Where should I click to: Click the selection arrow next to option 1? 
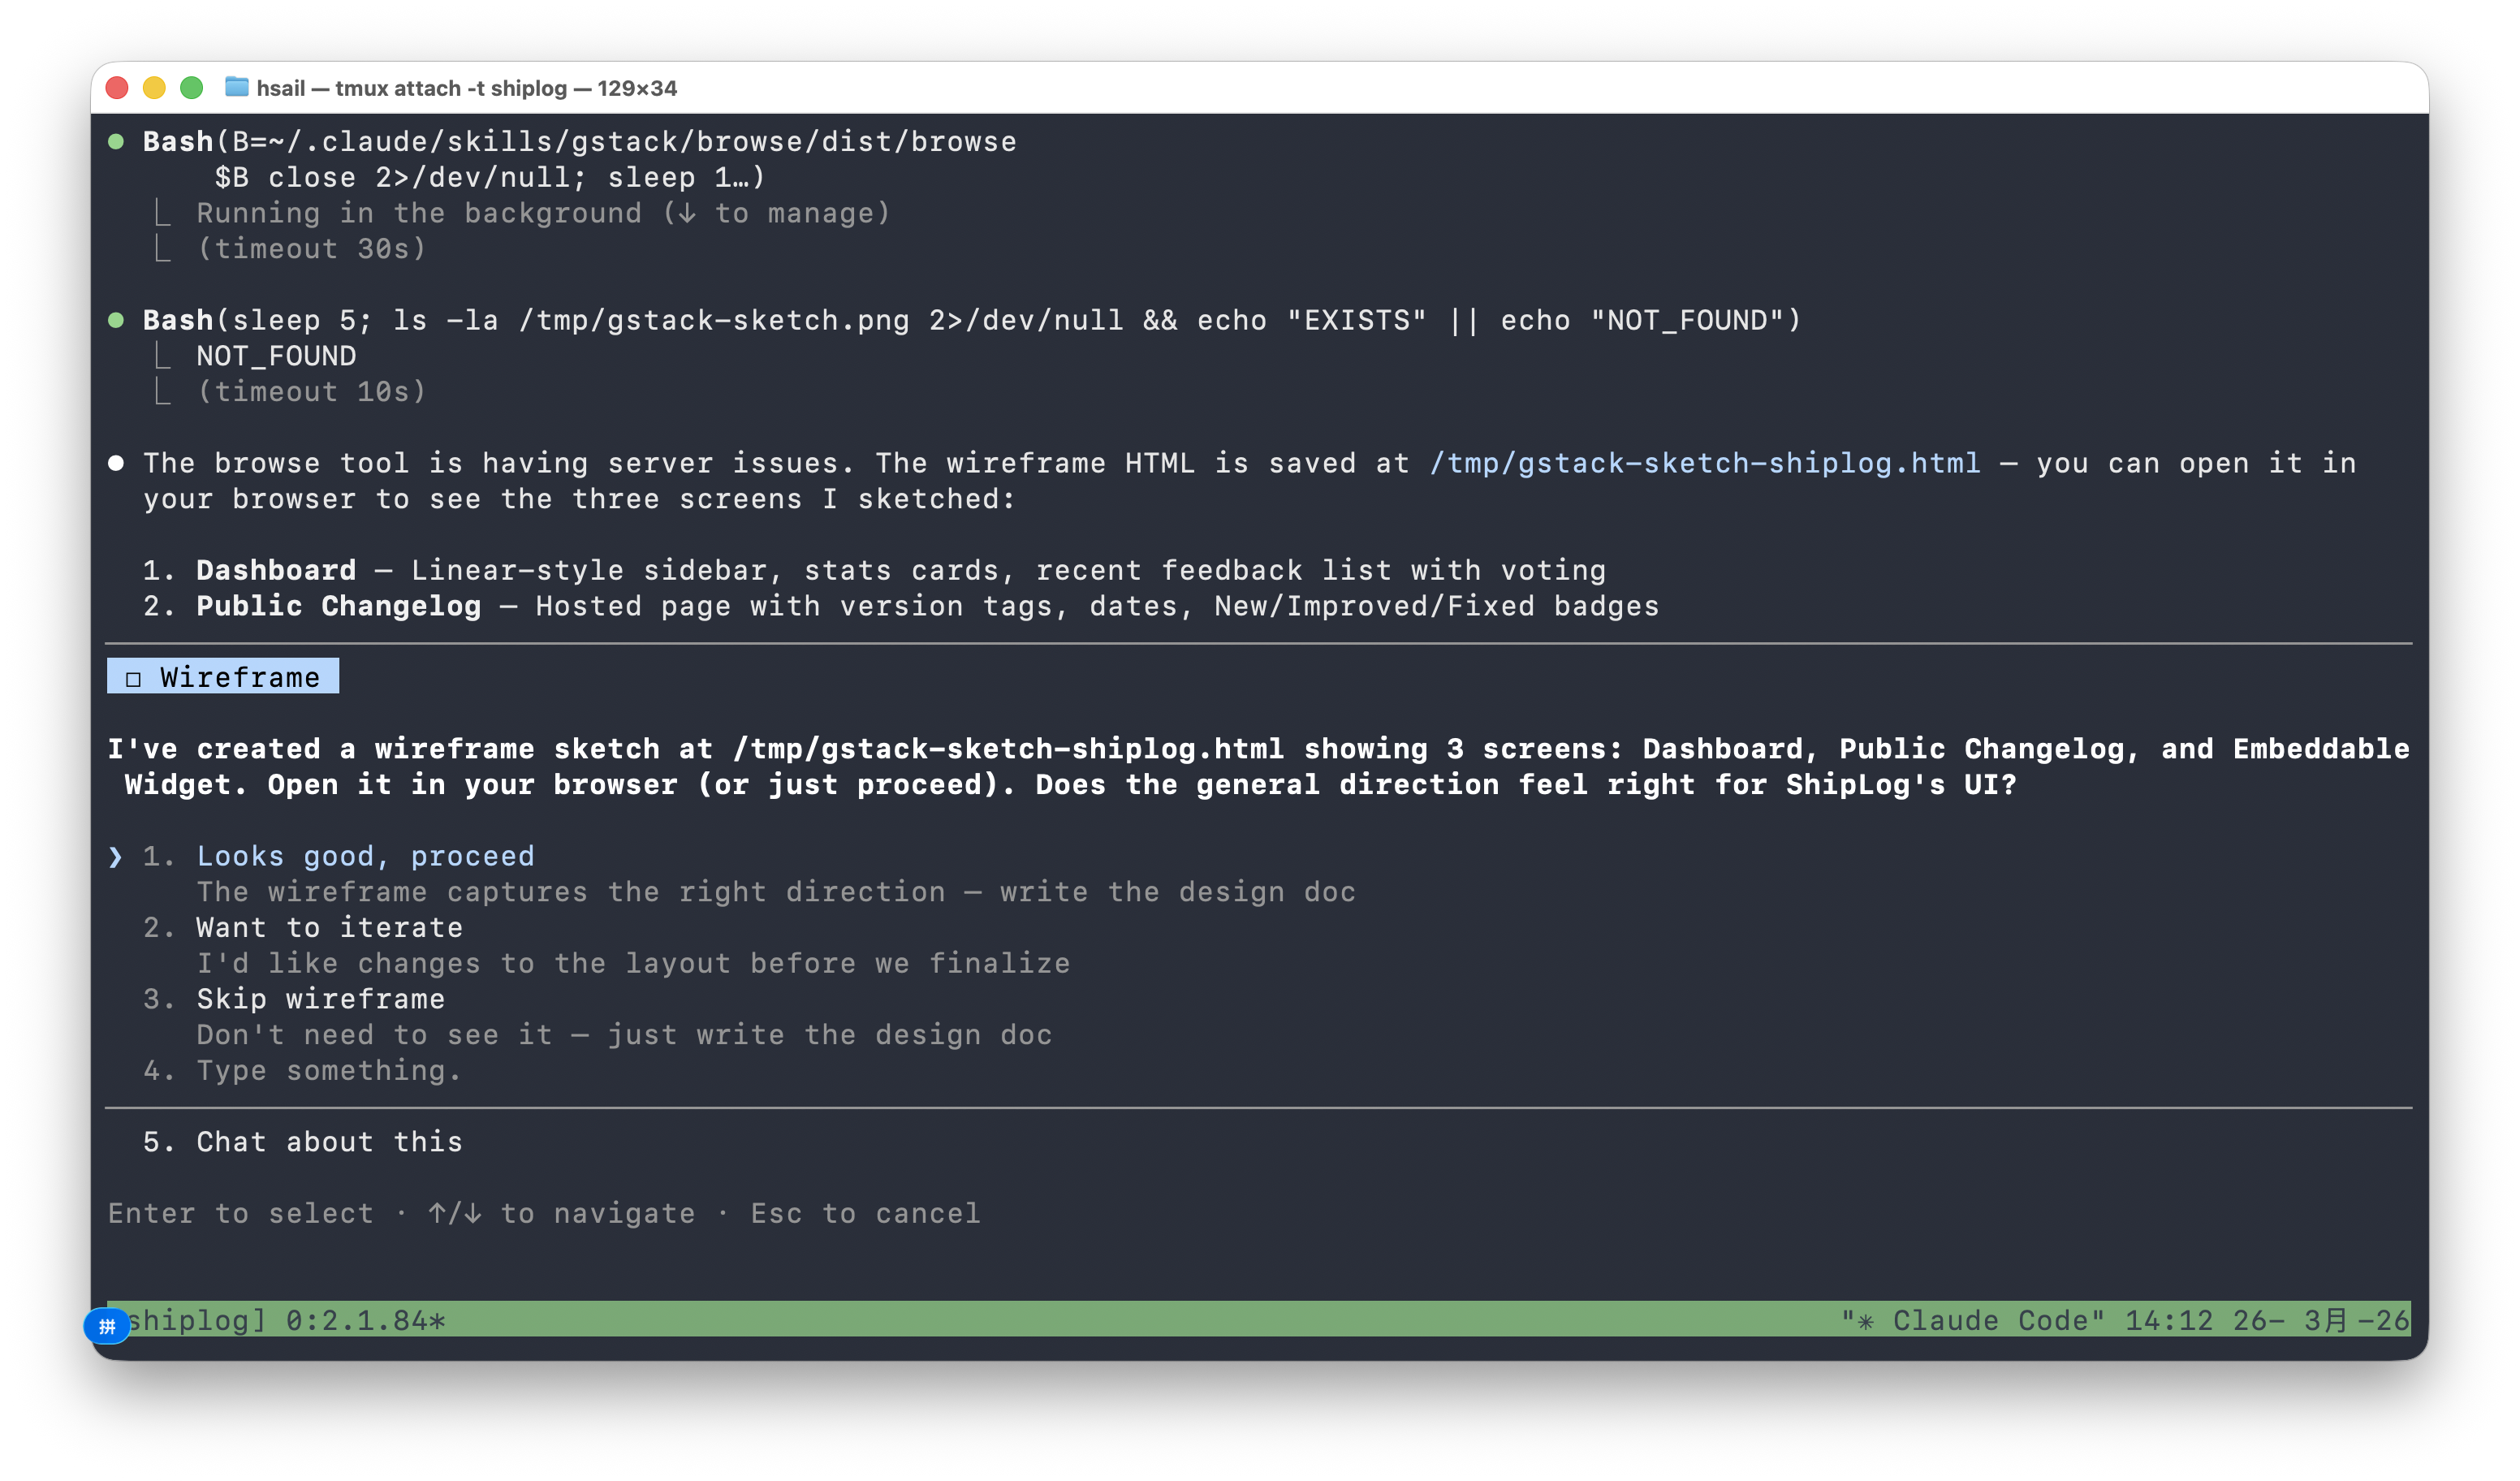coord(116,857)
